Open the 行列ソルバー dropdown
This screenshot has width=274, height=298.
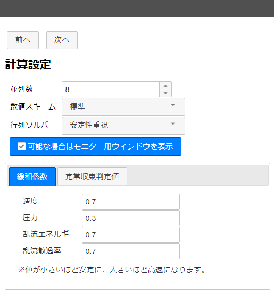point(123,126)
